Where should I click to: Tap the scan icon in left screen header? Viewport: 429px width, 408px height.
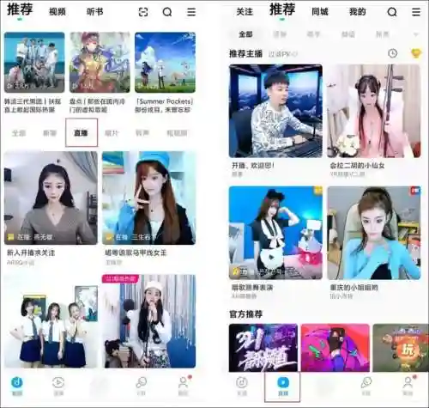[x=143, y=12]
